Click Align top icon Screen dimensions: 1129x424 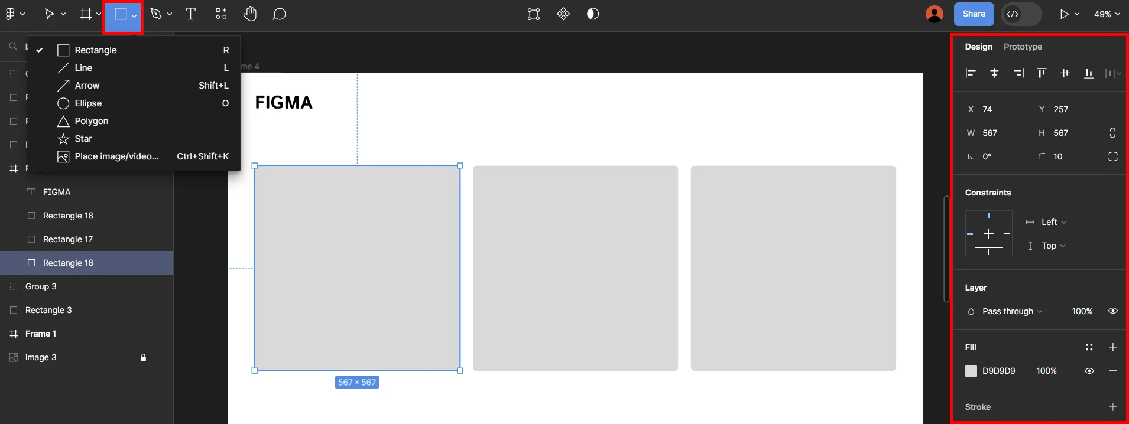pyautogui.click(x=1042, y=73)
